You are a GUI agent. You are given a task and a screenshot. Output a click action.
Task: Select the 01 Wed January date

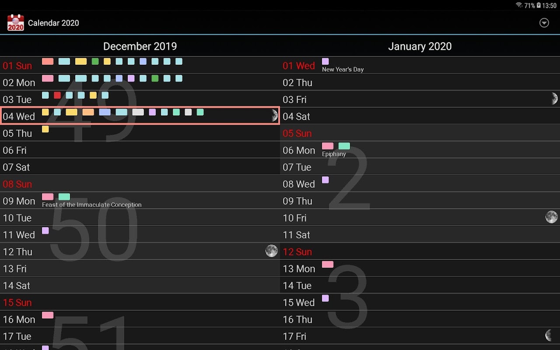[299, 66]
